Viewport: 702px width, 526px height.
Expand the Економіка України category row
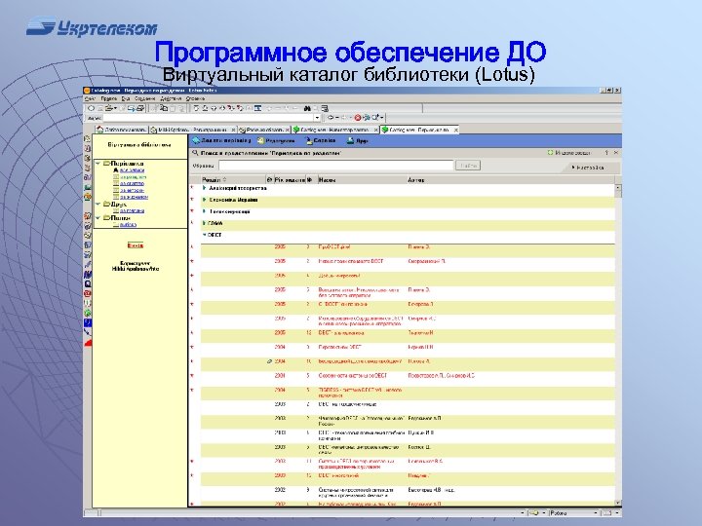tap(204, 200)
